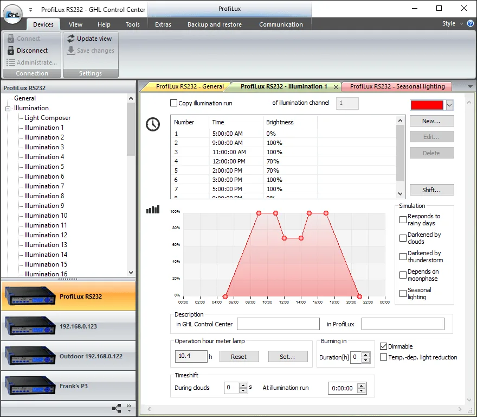Click the 'in ProfiLux' description field
The height and width of the screenshot is (417, 477).
[403, 324]
